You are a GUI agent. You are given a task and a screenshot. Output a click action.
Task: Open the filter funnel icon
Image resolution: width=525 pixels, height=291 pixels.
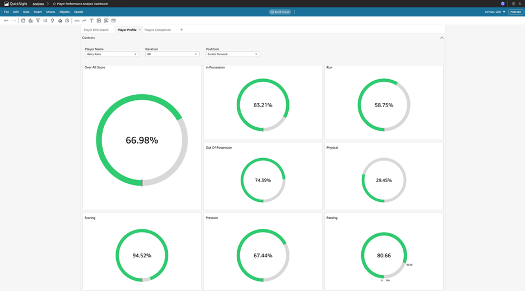pyautogui.click(x=38, y=21)
